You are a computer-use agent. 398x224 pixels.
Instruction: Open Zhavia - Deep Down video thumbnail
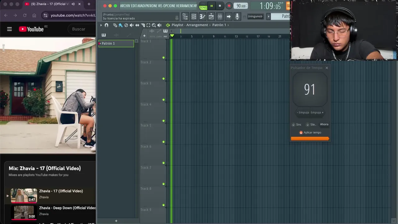click(24, 212)
